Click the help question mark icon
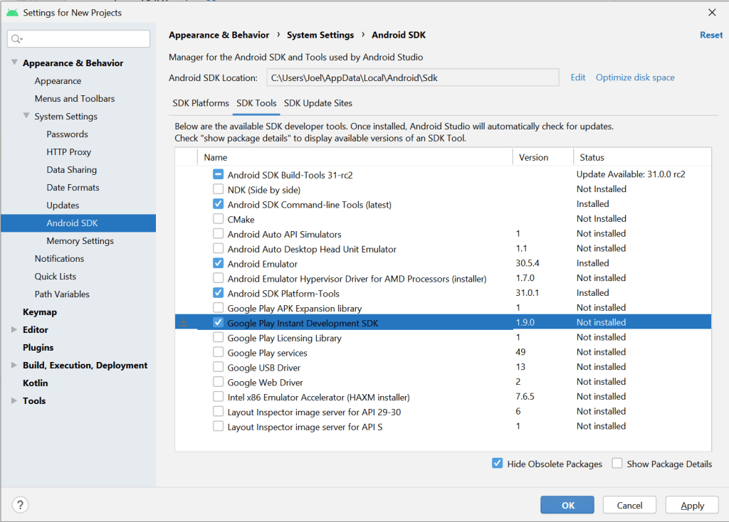Image resolution: width=729 pixels, height=522 pixels. click(x=20, y=505)
